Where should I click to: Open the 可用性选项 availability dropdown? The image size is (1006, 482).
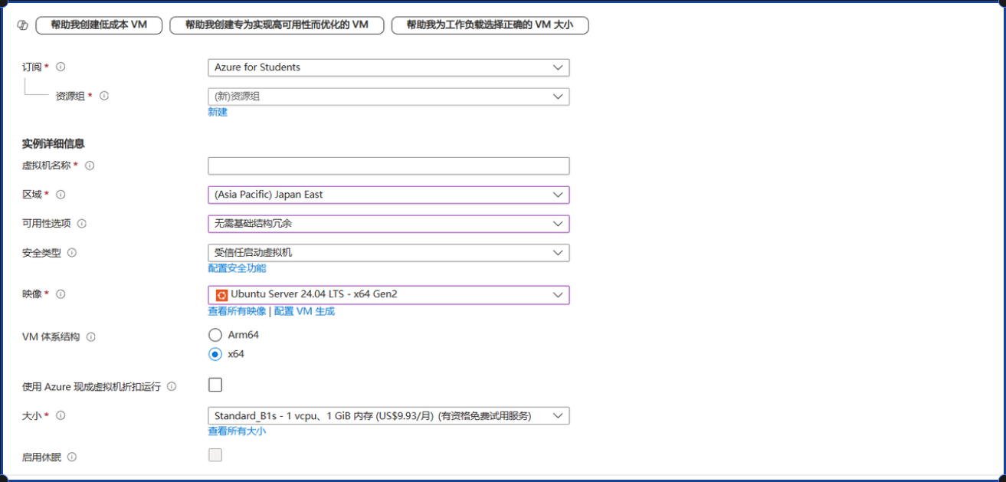(x=388, y=224)
